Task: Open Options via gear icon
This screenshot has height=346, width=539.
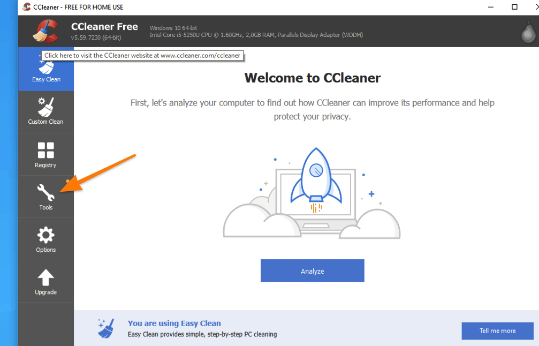Action: [x=45, y=235]
